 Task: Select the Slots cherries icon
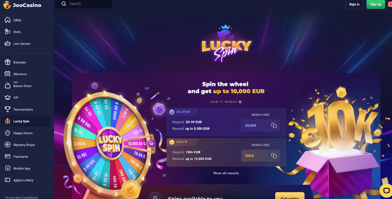[x=8, y=32]
